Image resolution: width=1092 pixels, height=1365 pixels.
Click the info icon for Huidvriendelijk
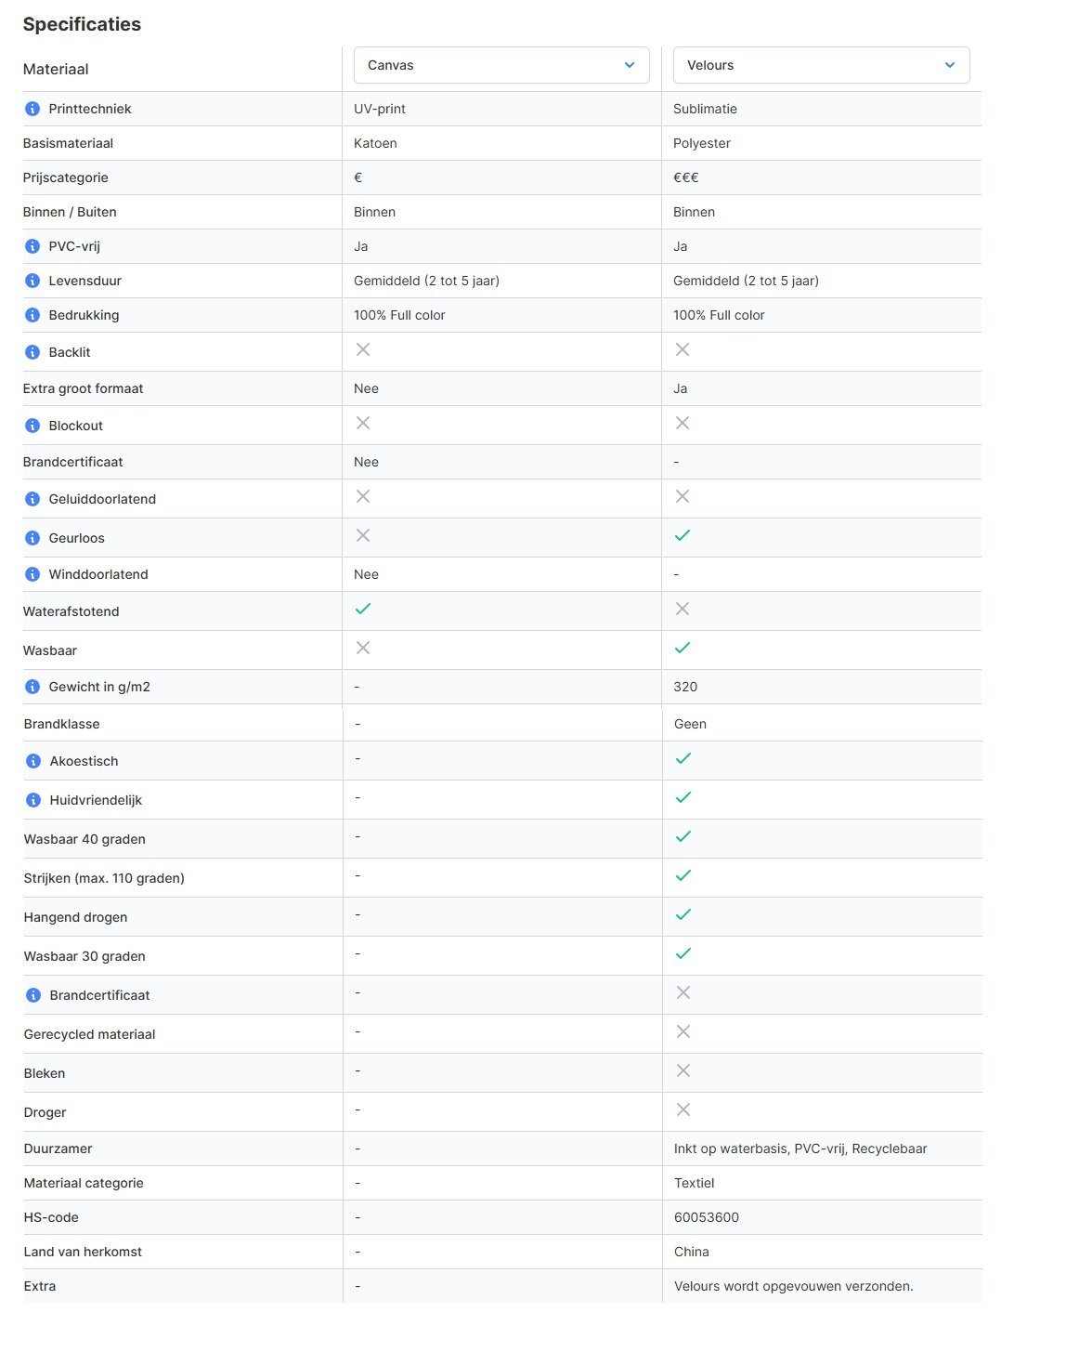(x=33, y=800)
